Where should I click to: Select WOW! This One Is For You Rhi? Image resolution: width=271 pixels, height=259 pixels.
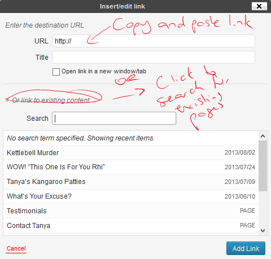point(130,167)
